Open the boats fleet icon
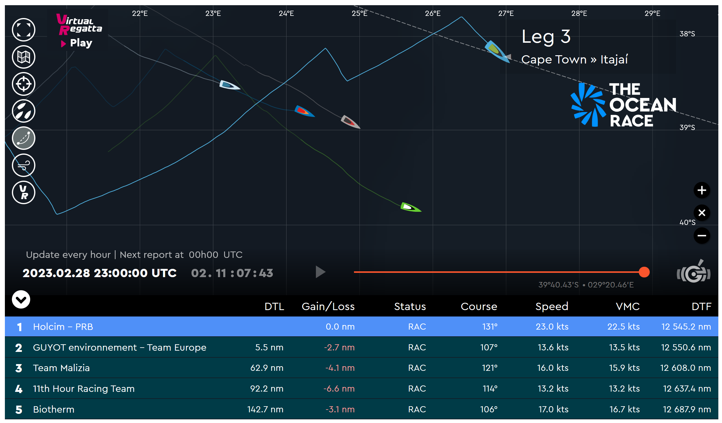This screenshot has width=722, height=423. (x=23, y=111)
